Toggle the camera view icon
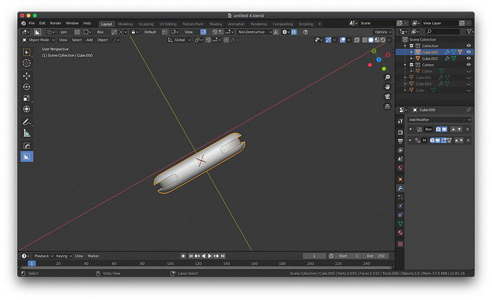The image size is (492, 300). point(387,96)
